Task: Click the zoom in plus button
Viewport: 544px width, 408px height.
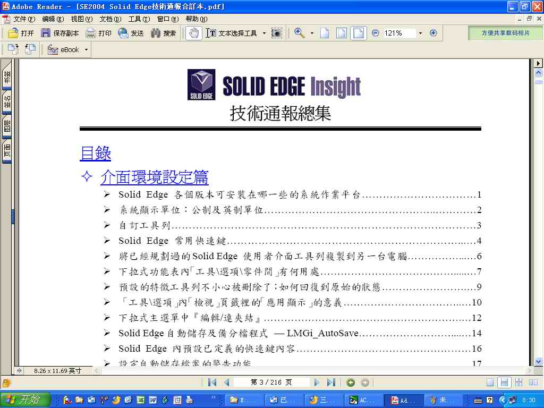Action: click(x=433, y=33)
